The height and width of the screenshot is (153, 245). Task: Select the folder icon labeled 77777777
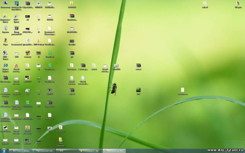tap(72, 5)
